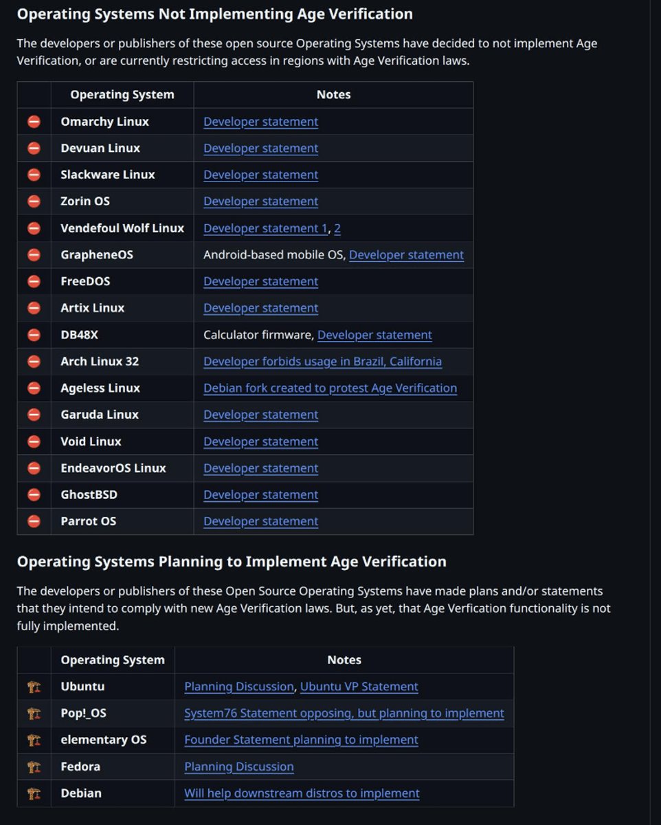The width and height of the screenshot is (661, 825).
Task: Open Garuda Linux developer statement link
Action: 260,415
